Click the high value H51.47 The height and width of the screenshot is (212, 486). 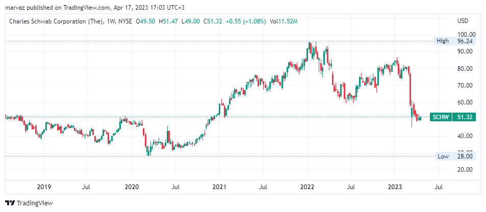(168, 21)
